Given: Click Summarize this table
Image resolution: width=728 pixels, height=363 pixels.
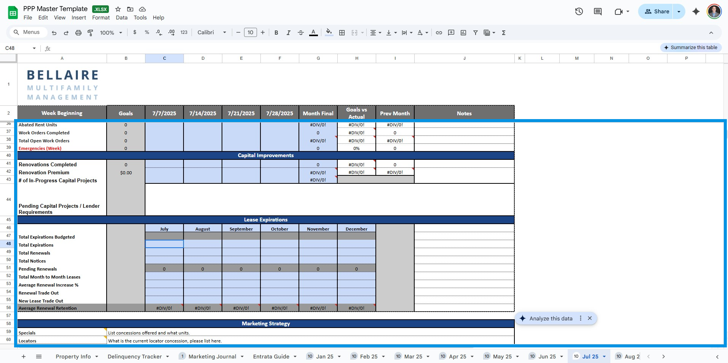Looking at the screenshot, I should pyautogui.click(x=691, y=48).
